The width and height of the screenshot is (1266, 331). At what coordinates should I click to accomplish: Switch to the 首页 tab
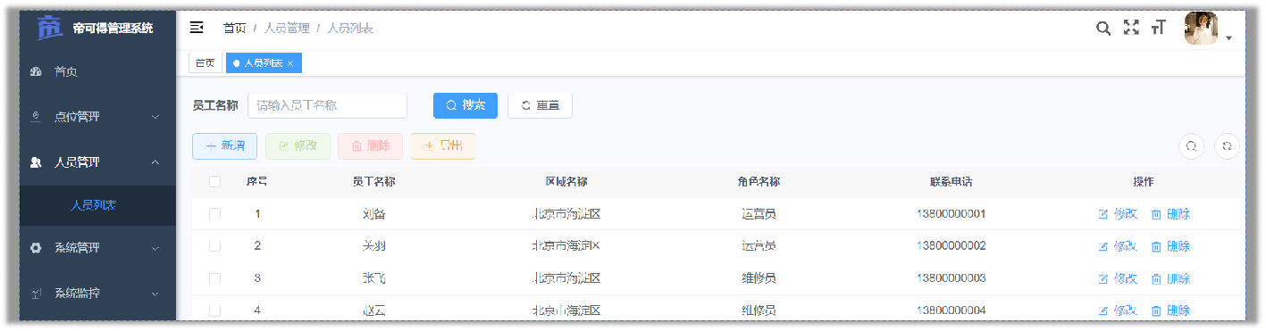tap(205, 63)
